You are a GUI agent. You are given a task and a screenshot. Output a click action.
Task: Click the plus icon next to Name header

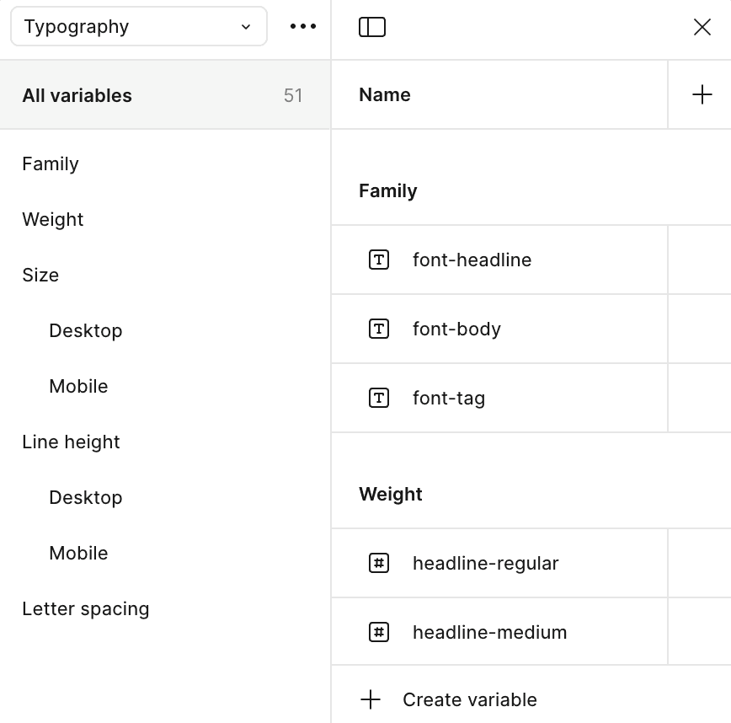[x=702, y=94]
